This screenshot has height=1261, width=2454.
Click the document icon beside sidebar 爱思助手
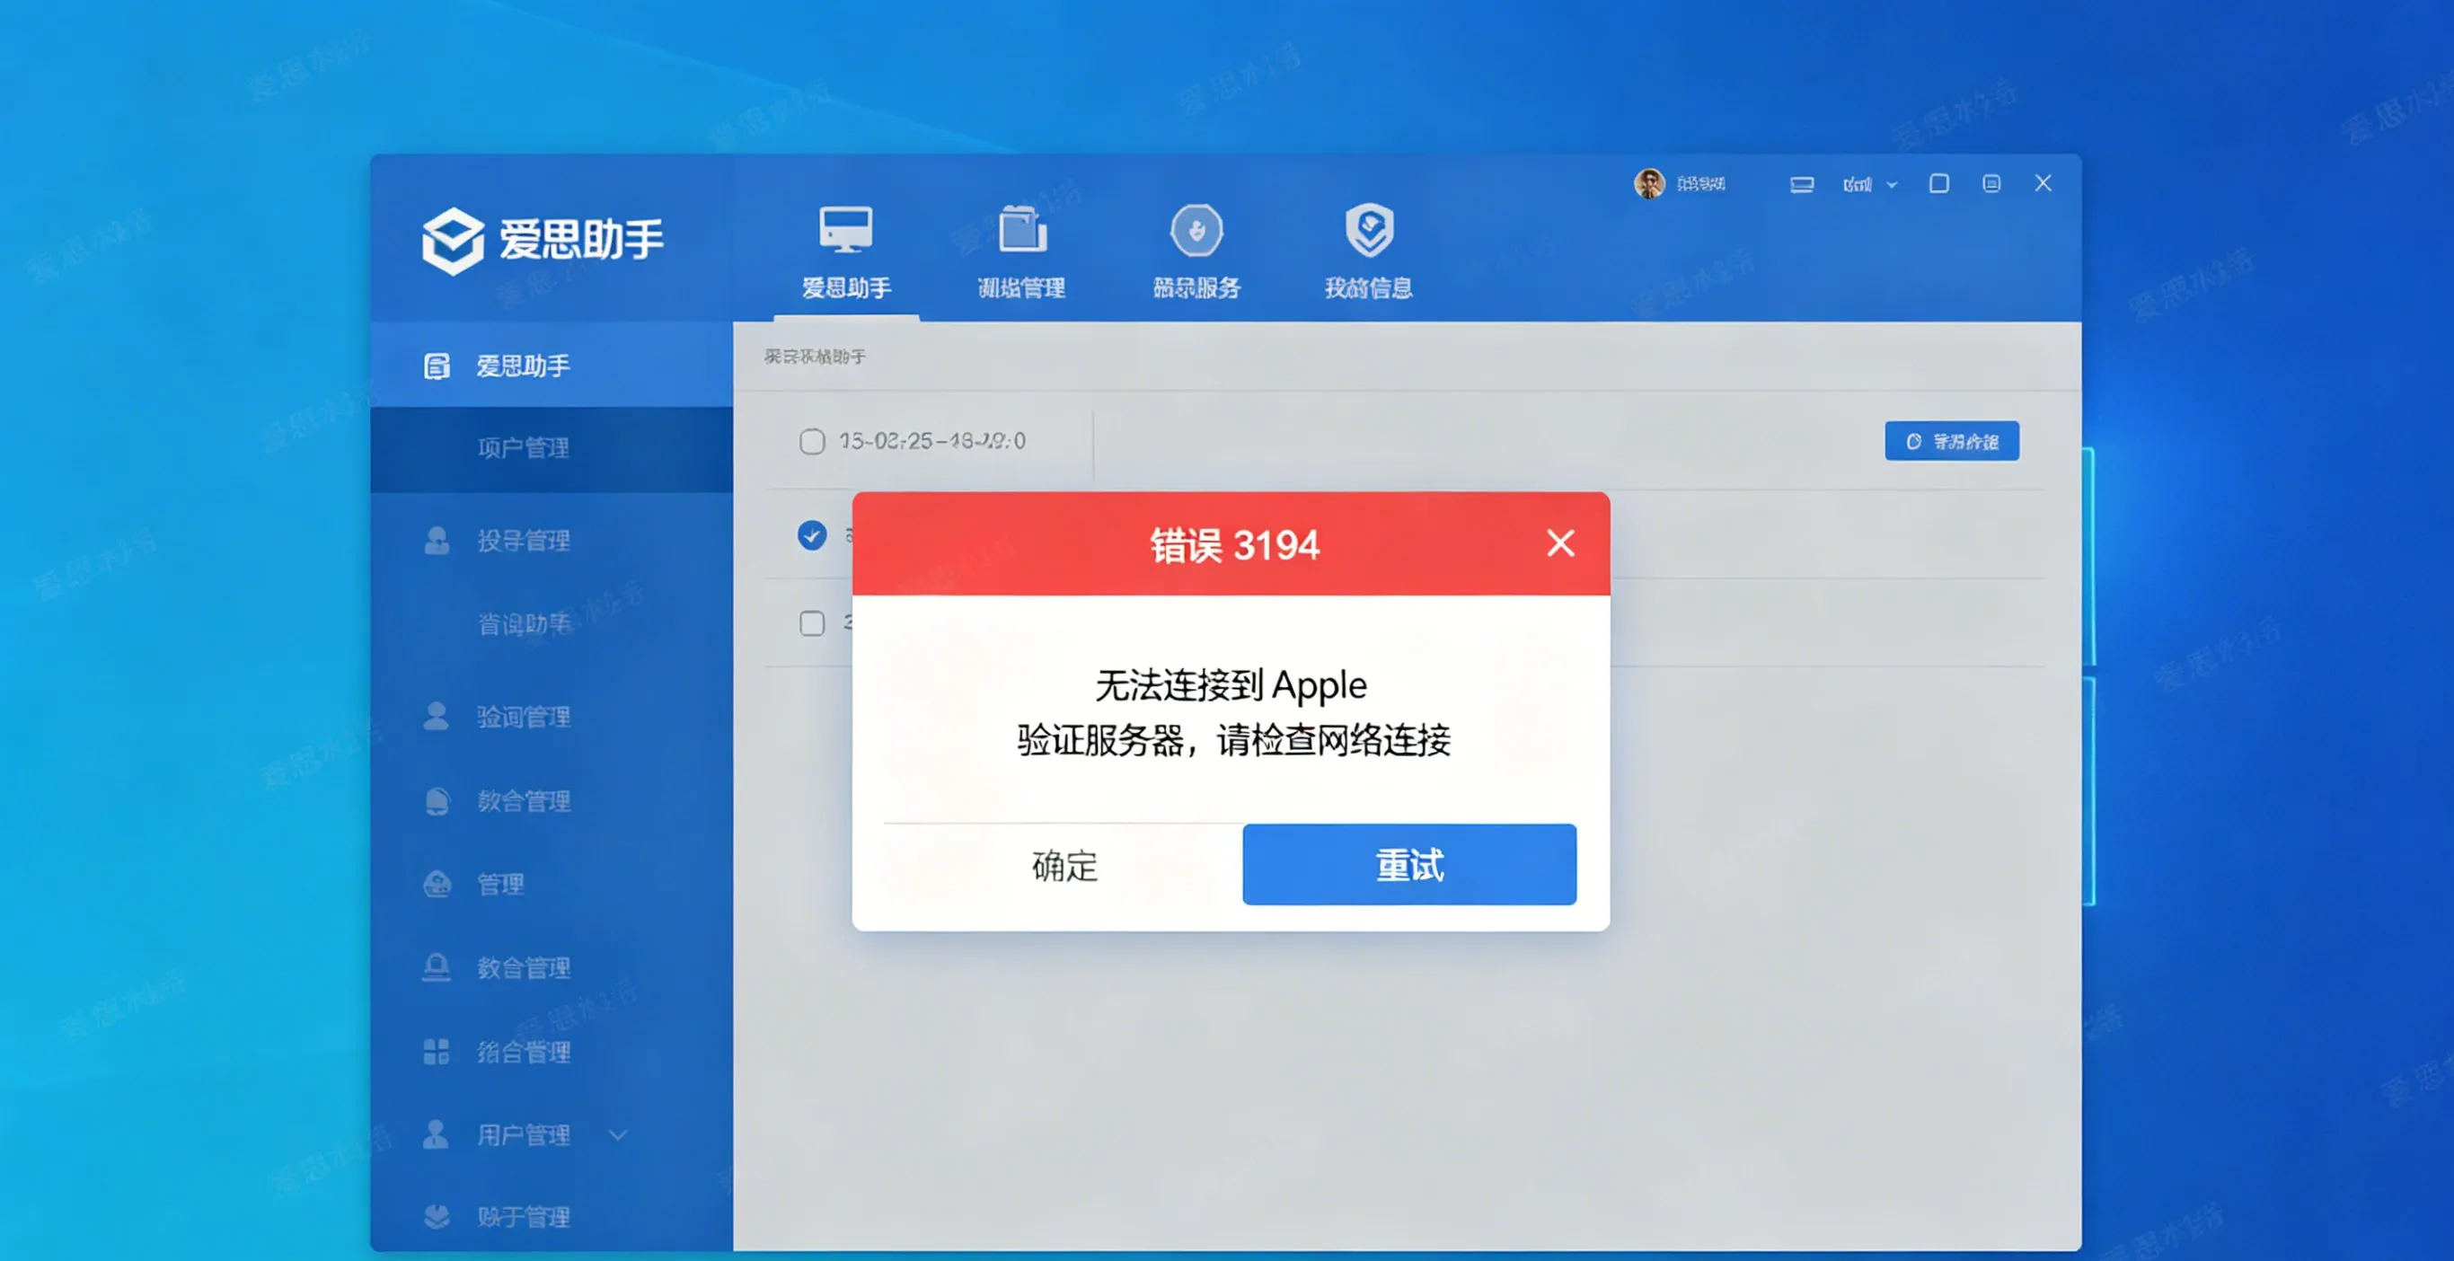point(437,366)
